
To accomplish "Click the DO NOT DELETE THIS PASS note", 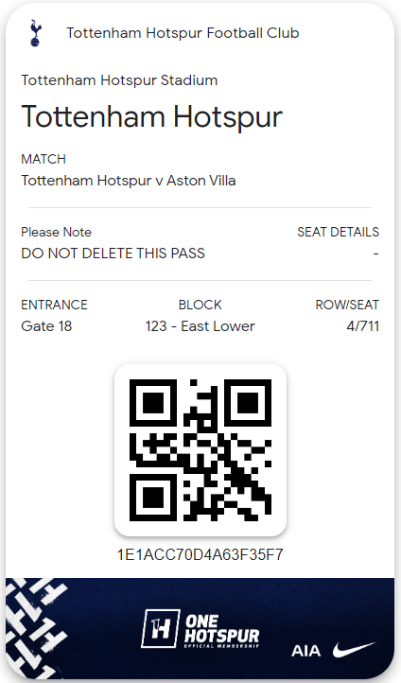I will [x=113, y=254].
